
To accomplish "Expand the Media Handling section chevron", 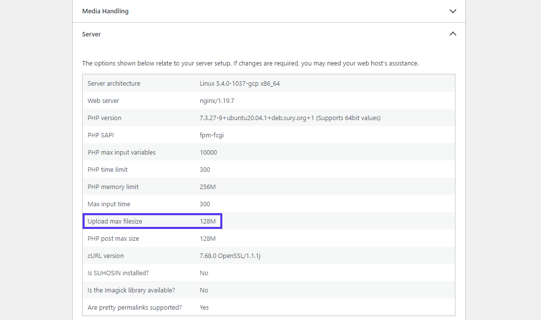I will pos(452,11).
